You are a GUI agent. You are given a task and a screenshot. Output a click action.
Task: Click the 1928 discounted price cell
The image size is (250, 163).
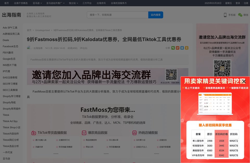(221, 141)
